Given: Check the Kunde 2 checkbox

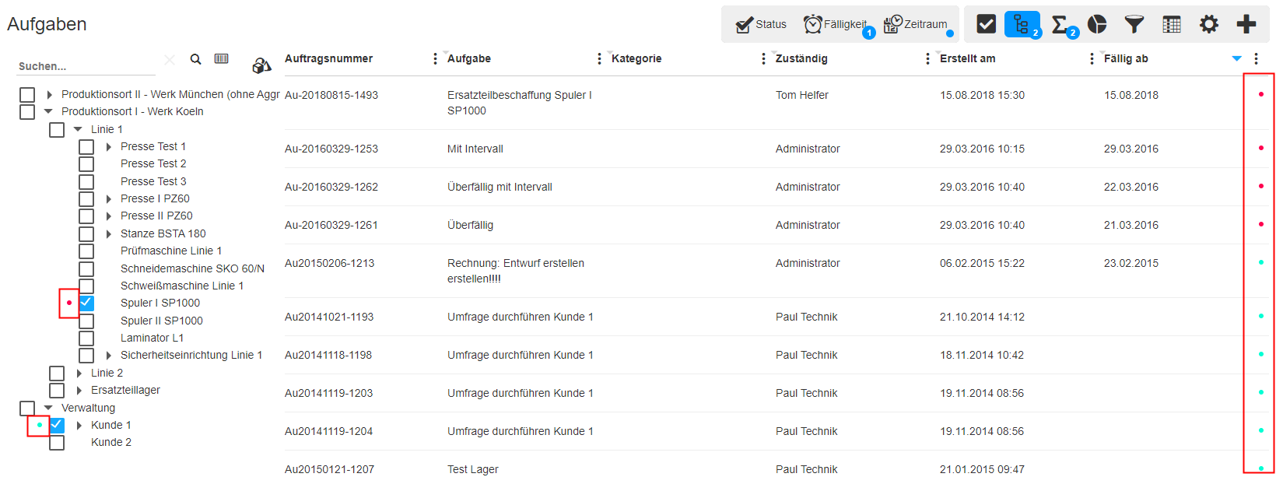Looking at the screenshot, I should 57,442.
